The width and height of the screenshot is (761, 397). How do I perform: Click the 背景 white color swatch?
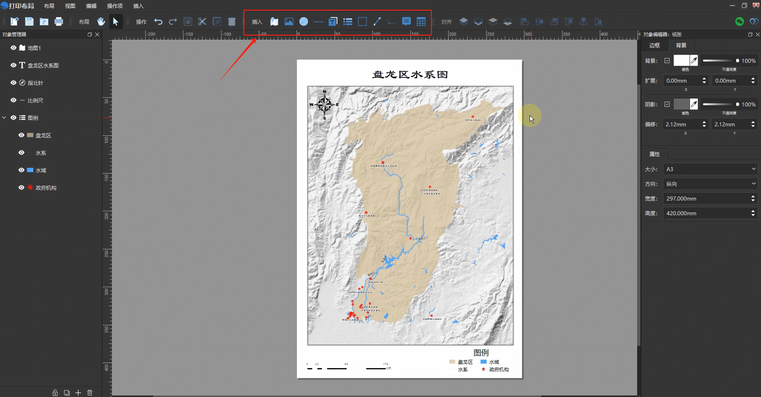(x=681, y=60)
